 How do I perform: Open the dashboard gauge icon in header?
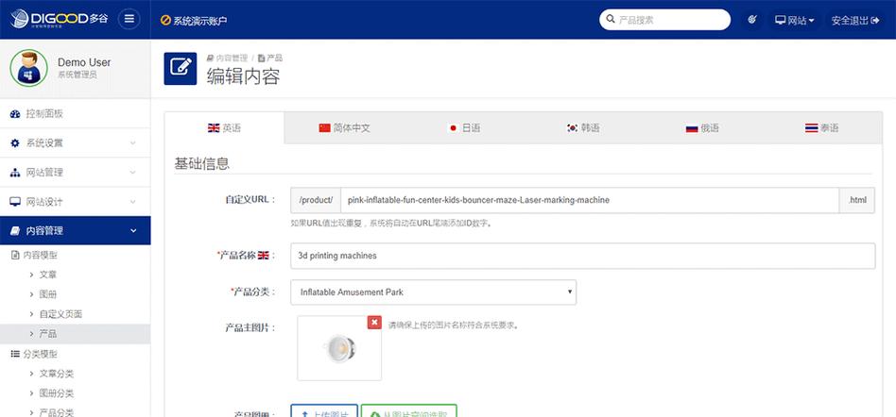752,20
